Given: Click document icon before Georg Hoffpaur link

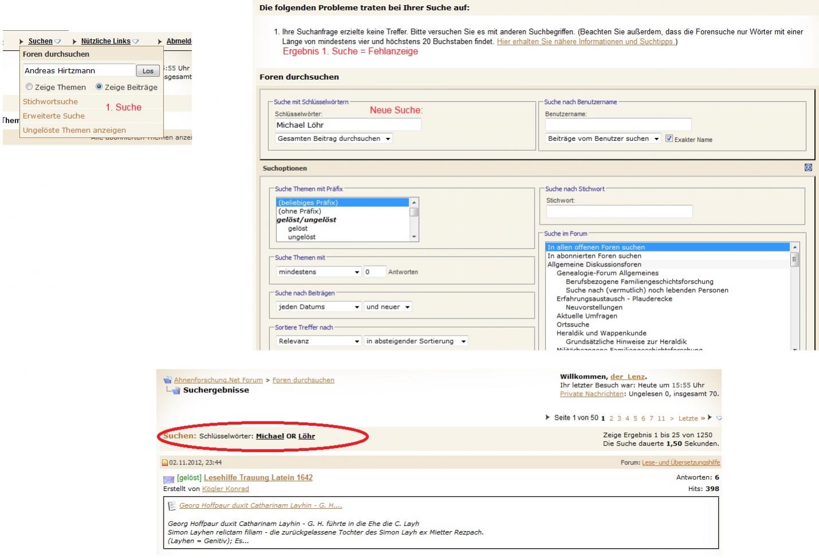Looking at the screenshot, I should click(x=171, y=506).
